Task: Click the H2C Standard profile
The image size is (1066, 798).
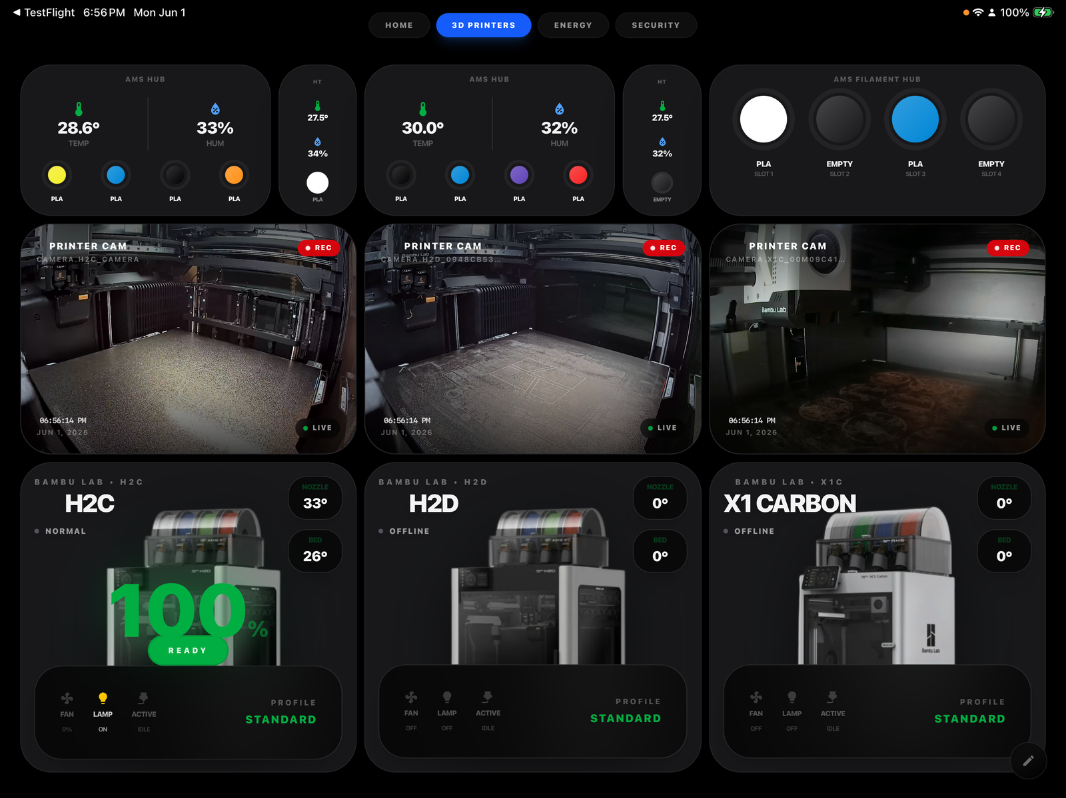Action: 280,719
